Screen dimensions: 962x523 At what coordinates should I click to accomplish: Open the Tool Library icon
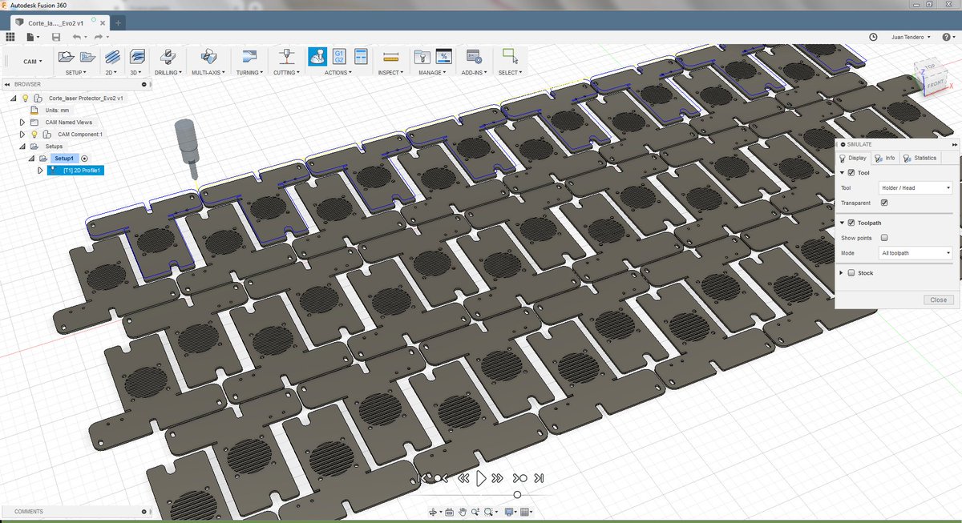tap(422, 57)
